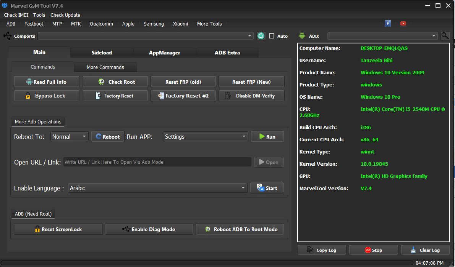Open the Reboot To Normal dropdown
This screenshot has height=267, width=455.
[70, 137]
